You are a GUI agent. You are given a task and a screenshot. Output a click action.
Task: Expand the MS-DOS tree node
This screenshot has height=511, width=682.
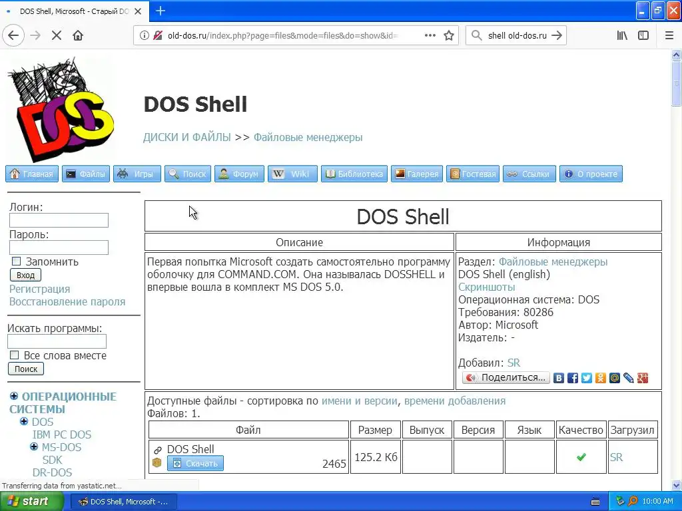34,446
